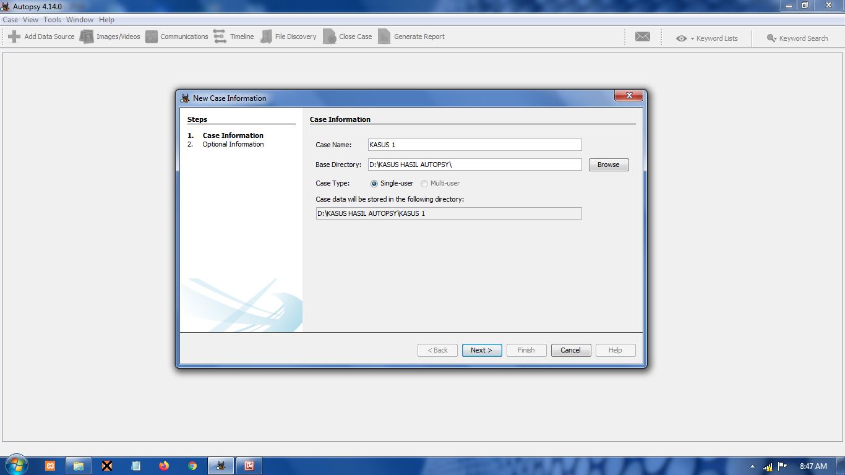Open the Case menu
The width and height of the screenshot is (845, 475).
[11, 20]
